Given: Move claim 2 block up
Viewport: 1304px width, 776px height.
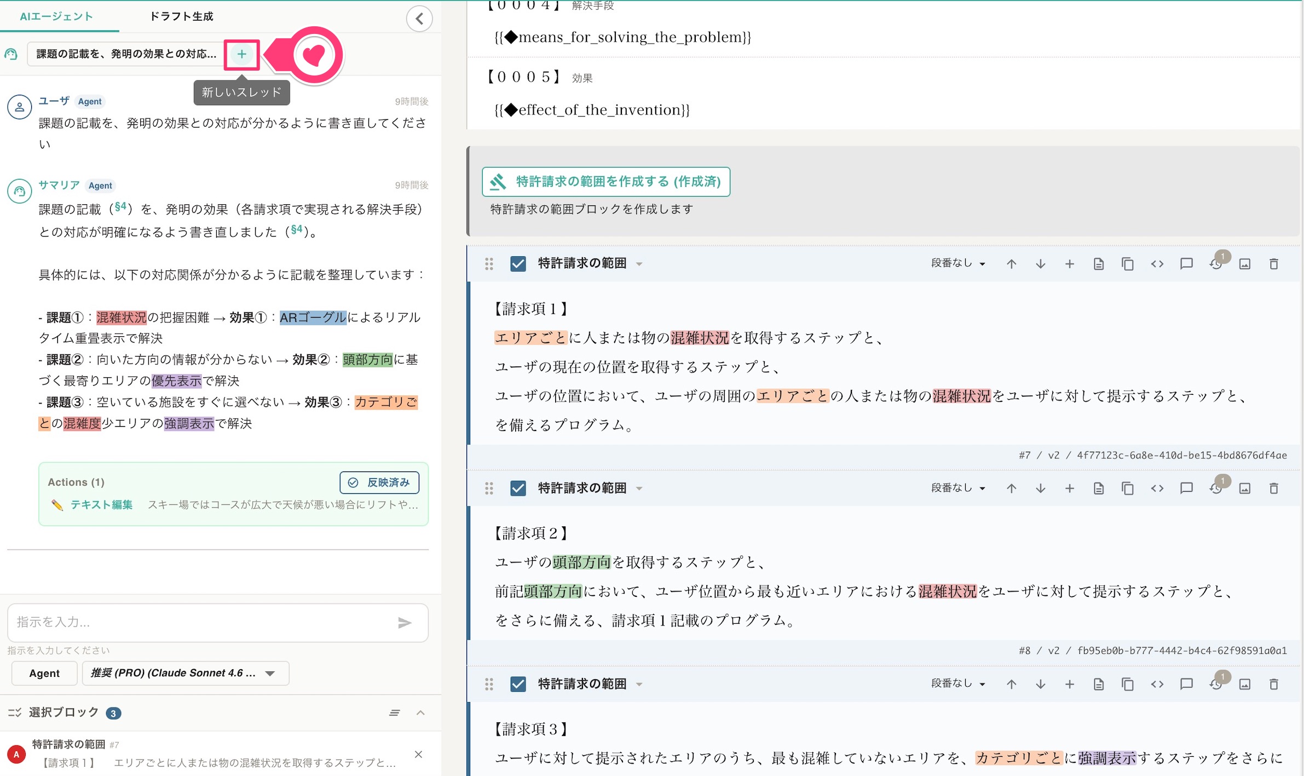Looking at the screenshot, I should (x=1011, y=488).
